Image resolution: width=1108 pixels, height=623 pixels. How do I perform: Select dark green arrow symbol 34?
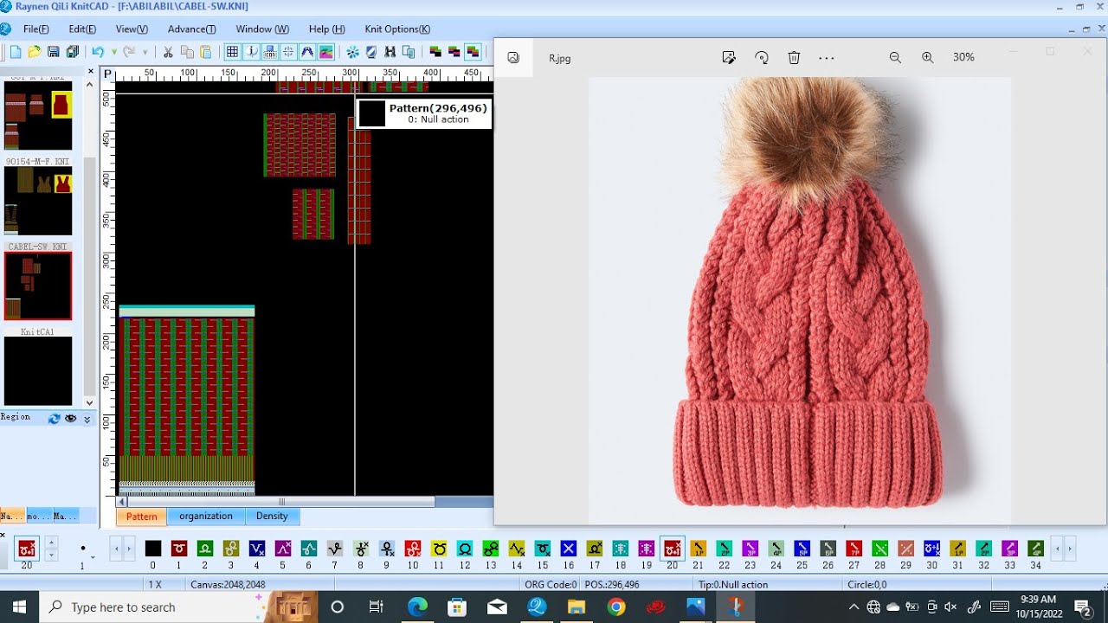(x=1035, y=548)
